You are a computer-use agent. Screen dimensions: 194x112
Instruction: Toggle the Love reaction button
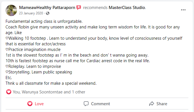point(36,104)
